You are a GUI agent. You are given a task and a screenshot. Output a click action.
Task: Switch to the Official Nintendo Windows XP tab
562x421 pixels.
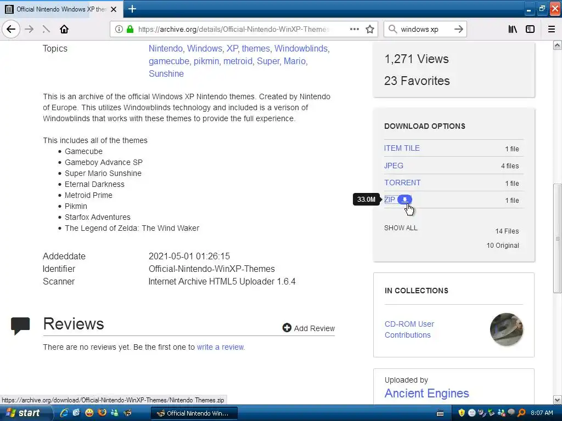tap(61, 9)
